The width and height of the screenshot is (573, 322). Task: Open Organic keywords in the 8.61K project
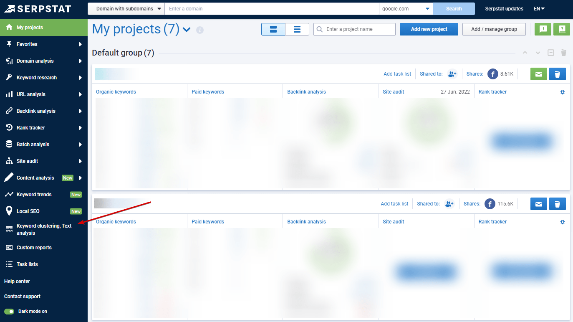pos(116,92)
